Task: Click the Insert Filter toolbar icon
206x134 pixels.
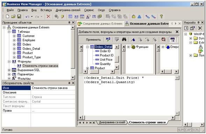Action: [88, 16]
